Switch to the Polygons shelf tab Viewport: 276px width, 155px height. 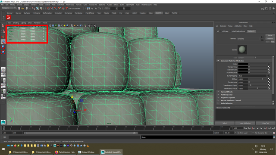(x=36, y=13)
